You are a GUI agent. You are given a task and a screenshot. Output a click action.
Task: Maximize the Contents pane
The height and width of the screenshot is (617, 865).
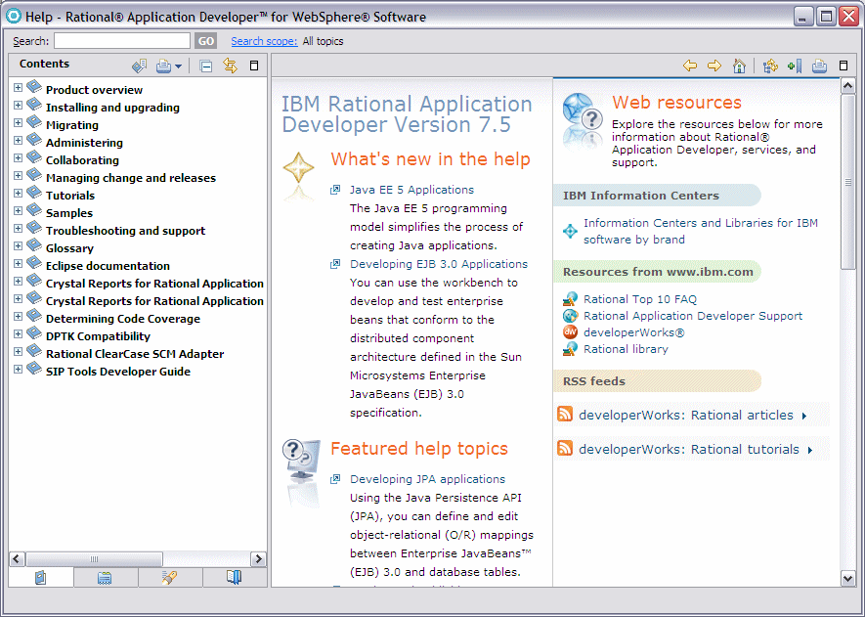point(254,66)
